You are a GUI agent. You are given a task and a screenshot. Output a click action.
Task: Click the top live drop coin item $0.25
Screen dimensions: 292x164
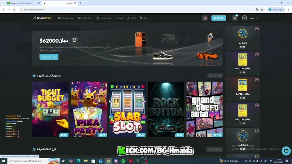[243, 38]
